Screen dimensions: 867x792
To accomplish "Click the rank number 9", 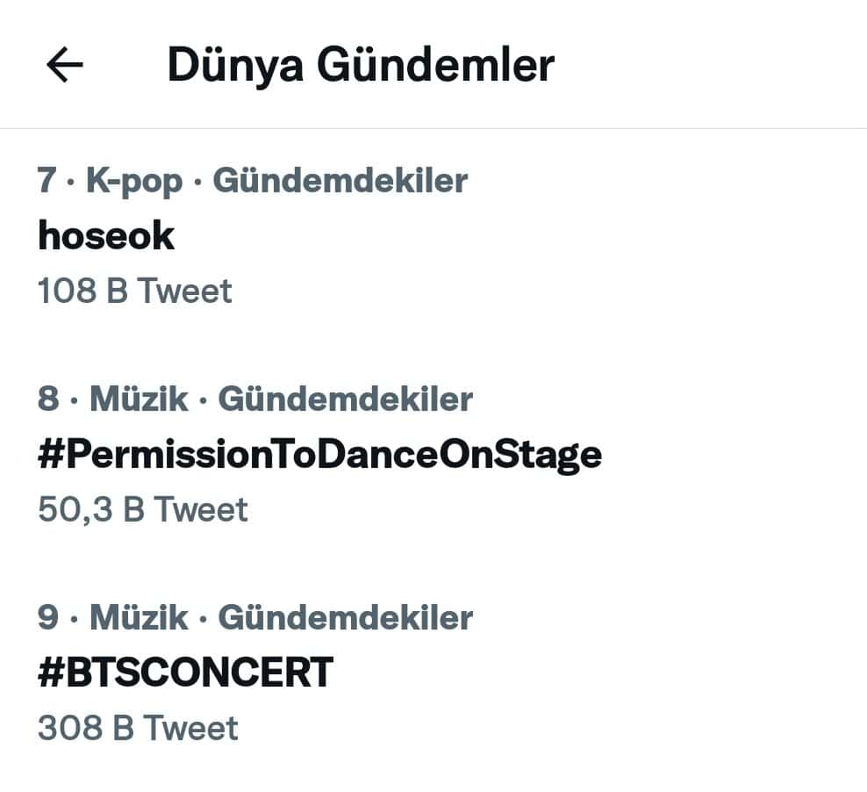I will (48, 617).
